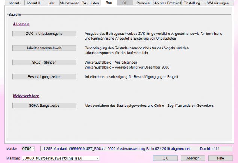Click 'Arbeitnehmerbescheinigung für Beschäftigung gegen Entgelt'

(131, 77)
